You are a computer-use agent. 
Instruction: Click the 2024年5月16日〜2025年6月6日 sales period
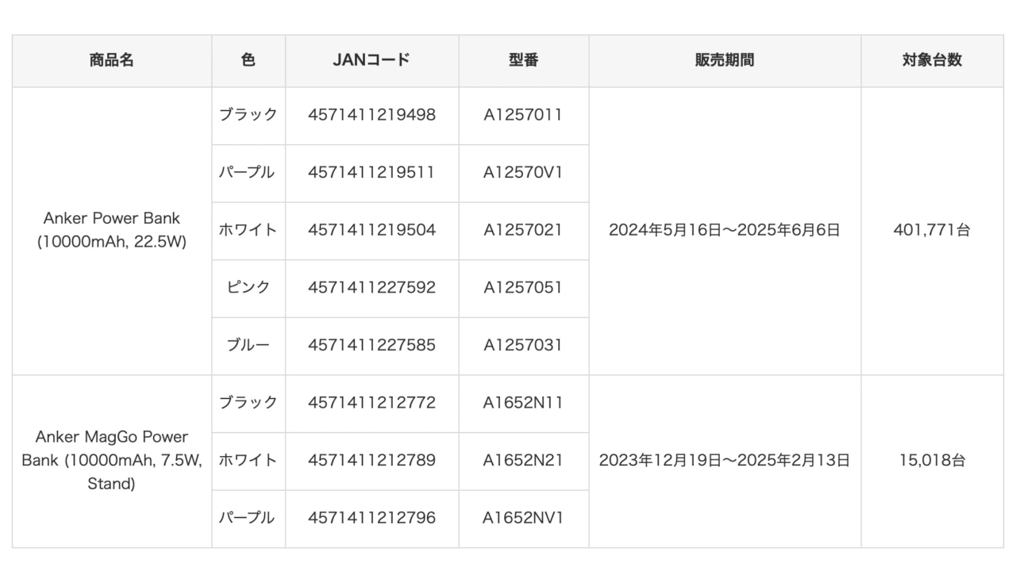724,230
